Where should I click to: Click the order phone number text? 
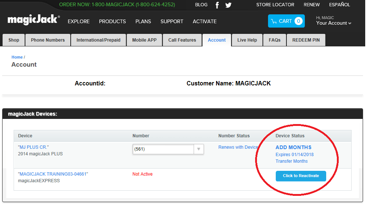pos(117,5)
